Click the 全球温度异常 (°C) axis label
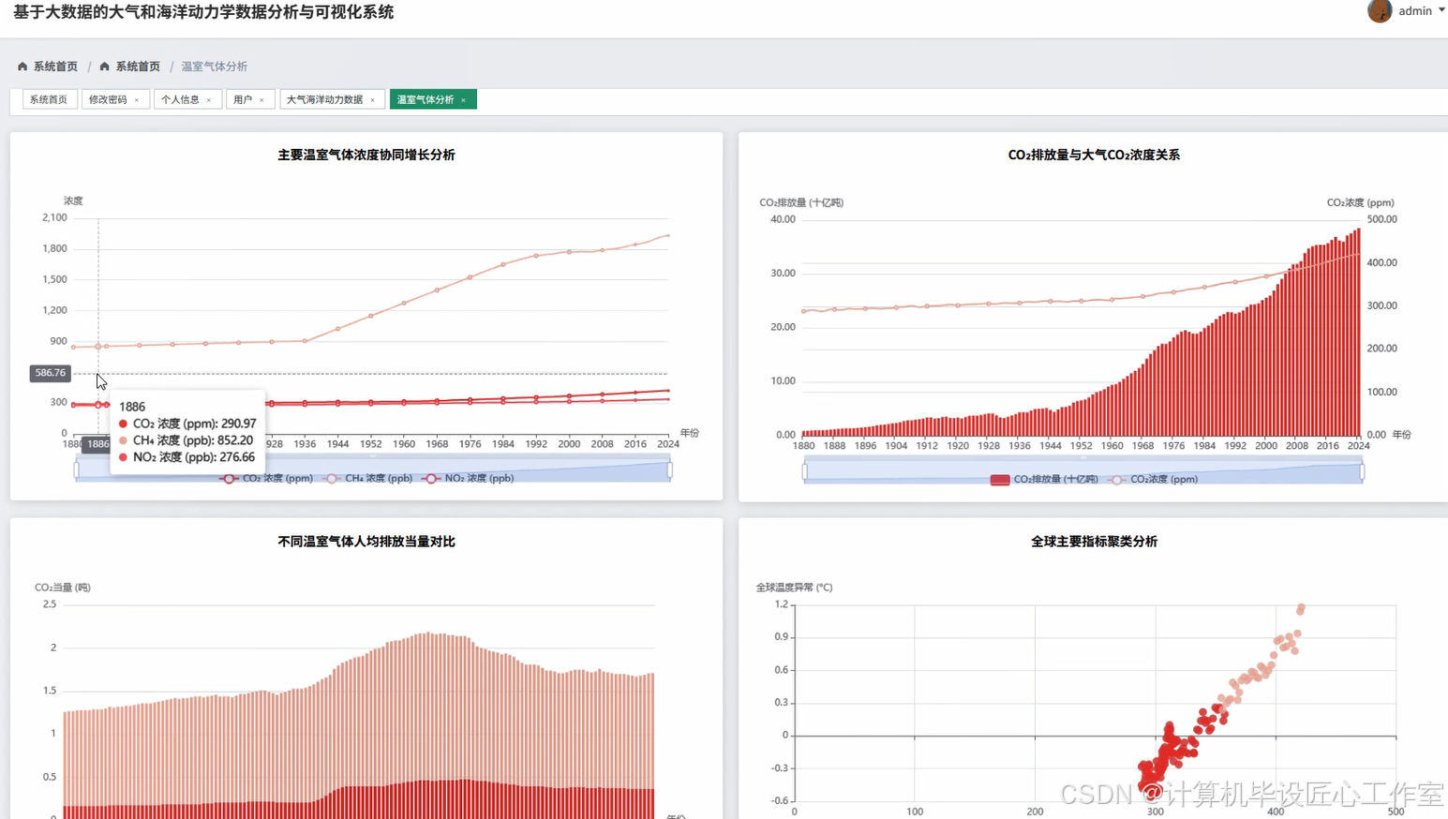Screen dimensions: 1448x819 pos(794,588)
